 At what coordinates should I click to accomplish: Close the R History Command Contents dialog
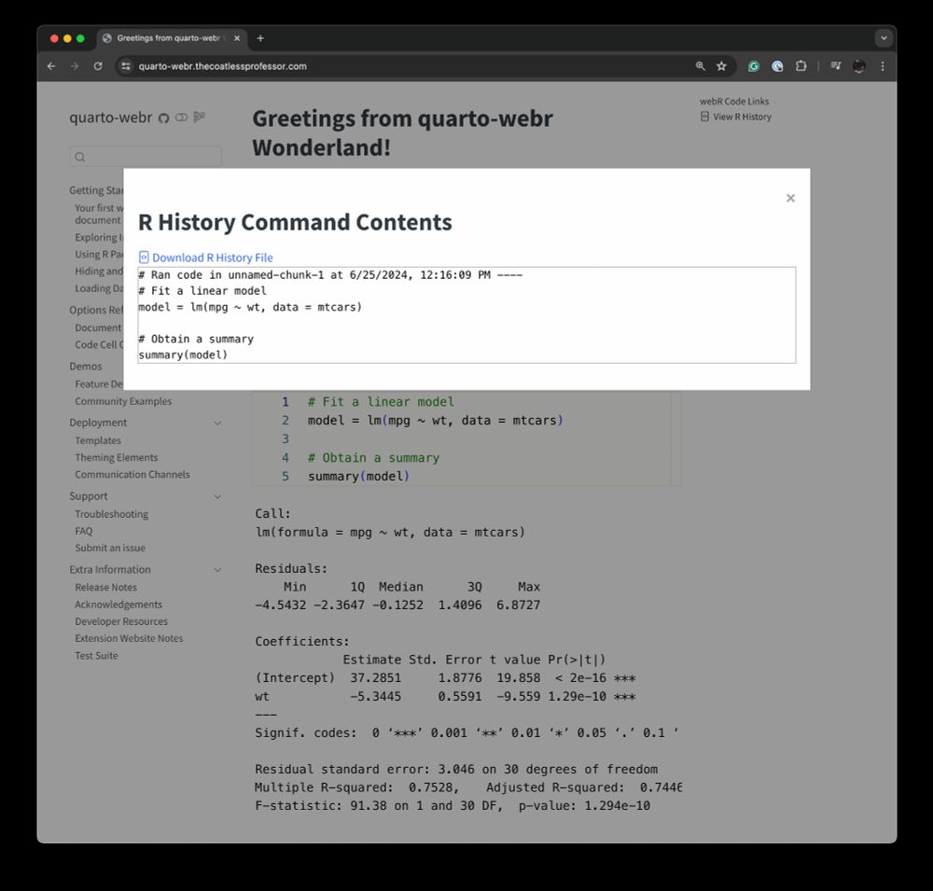coord(790,198)
